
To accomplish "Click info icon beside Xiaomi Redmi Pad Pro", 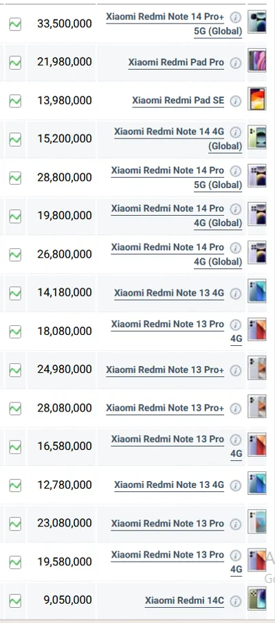I will coord(235,63).
